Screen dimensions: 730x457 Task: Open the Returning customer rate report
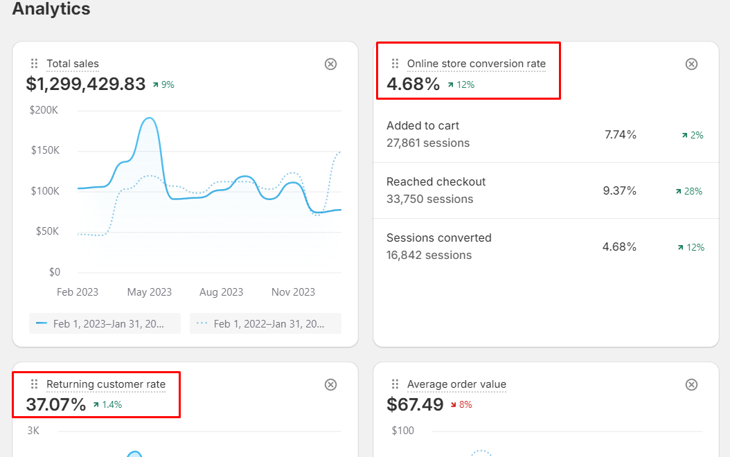(106, 384)
